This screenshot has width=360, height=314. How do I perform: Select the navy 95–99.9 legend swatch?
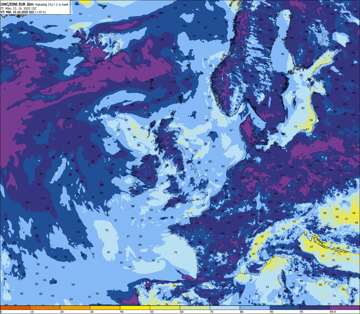[x=315, y=308]
